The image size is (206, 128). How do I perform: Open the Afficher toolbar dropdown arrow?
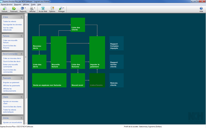point(35,8)
